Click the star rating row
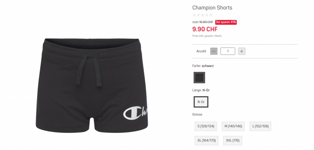314x150 pixels. click(202, 15)
